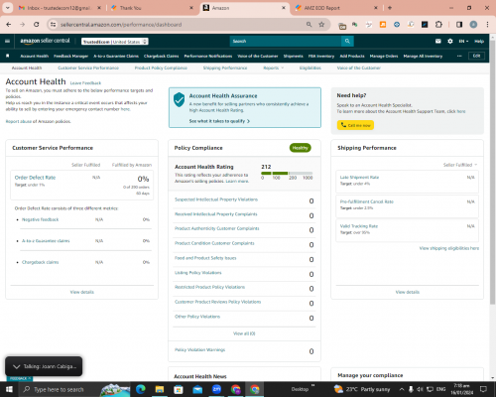
Task: Open the Chrome profile avatar
Action: (473, 25)
